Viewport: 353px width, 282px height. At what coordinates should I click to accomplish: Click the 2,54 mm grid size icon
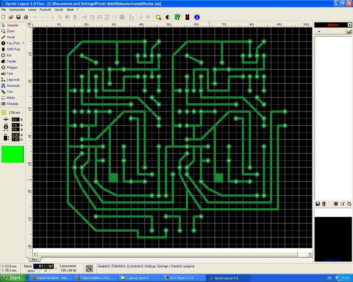point(4,112)
